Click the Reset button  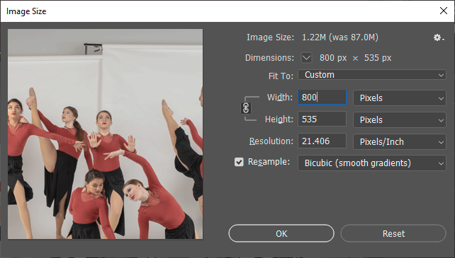393,233
